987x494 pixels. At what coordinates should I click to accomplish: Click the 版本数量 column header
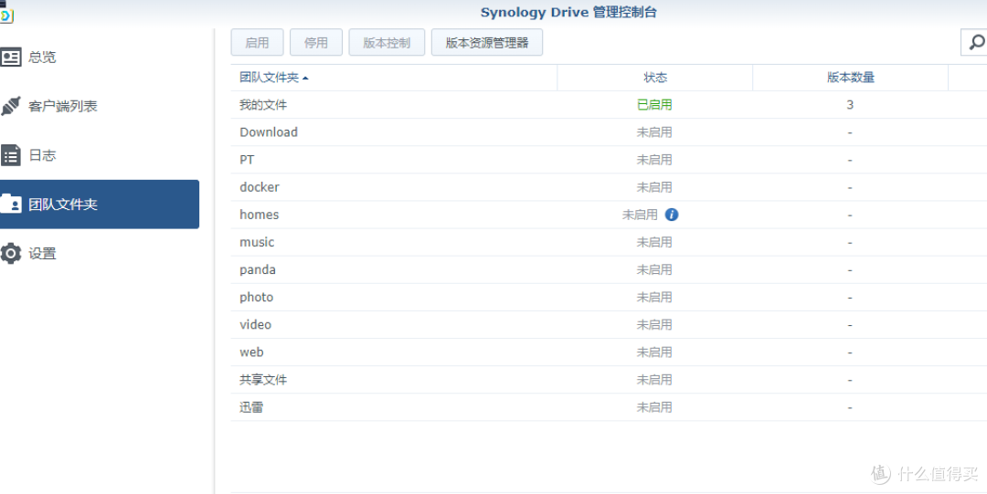(x=850, y=78)
